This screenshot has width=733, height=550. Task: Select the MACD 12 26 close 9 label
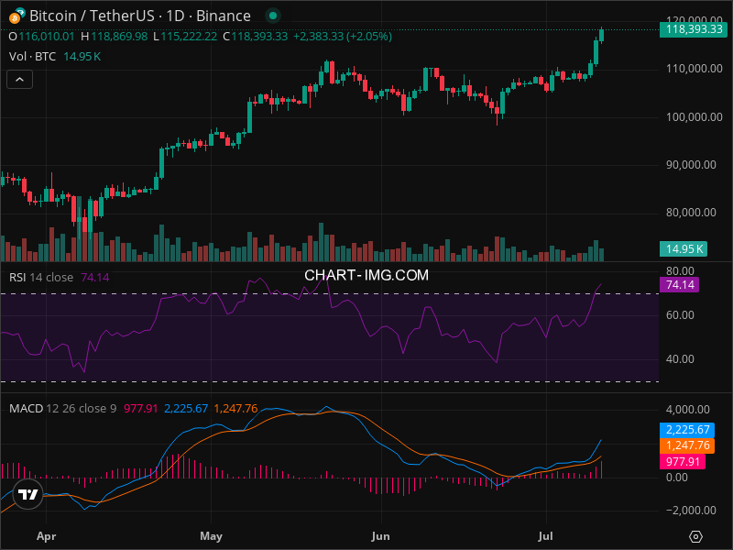click(x=62, y=409)
